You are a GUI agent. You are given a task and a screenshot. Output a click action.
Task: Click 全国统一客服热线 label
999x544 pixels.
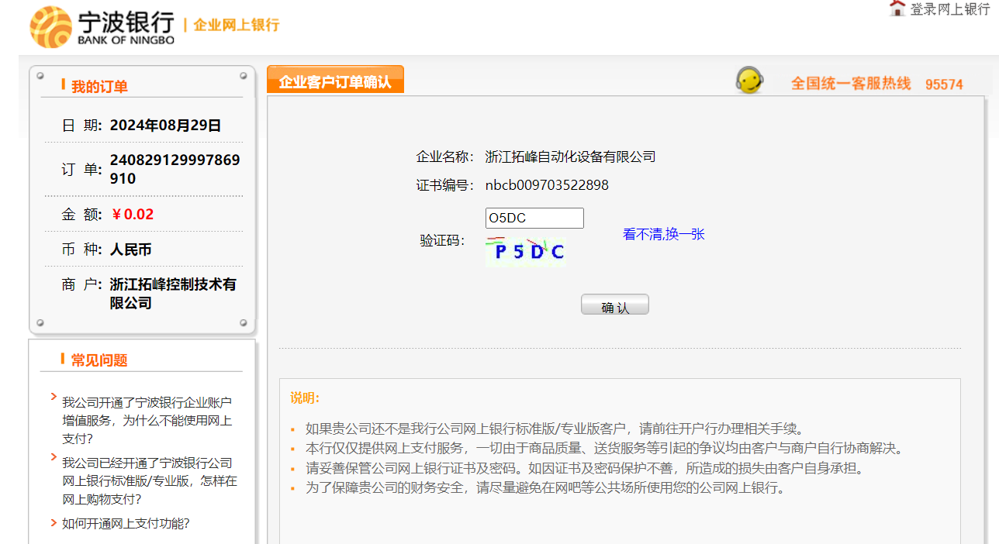tap(851, 84)
